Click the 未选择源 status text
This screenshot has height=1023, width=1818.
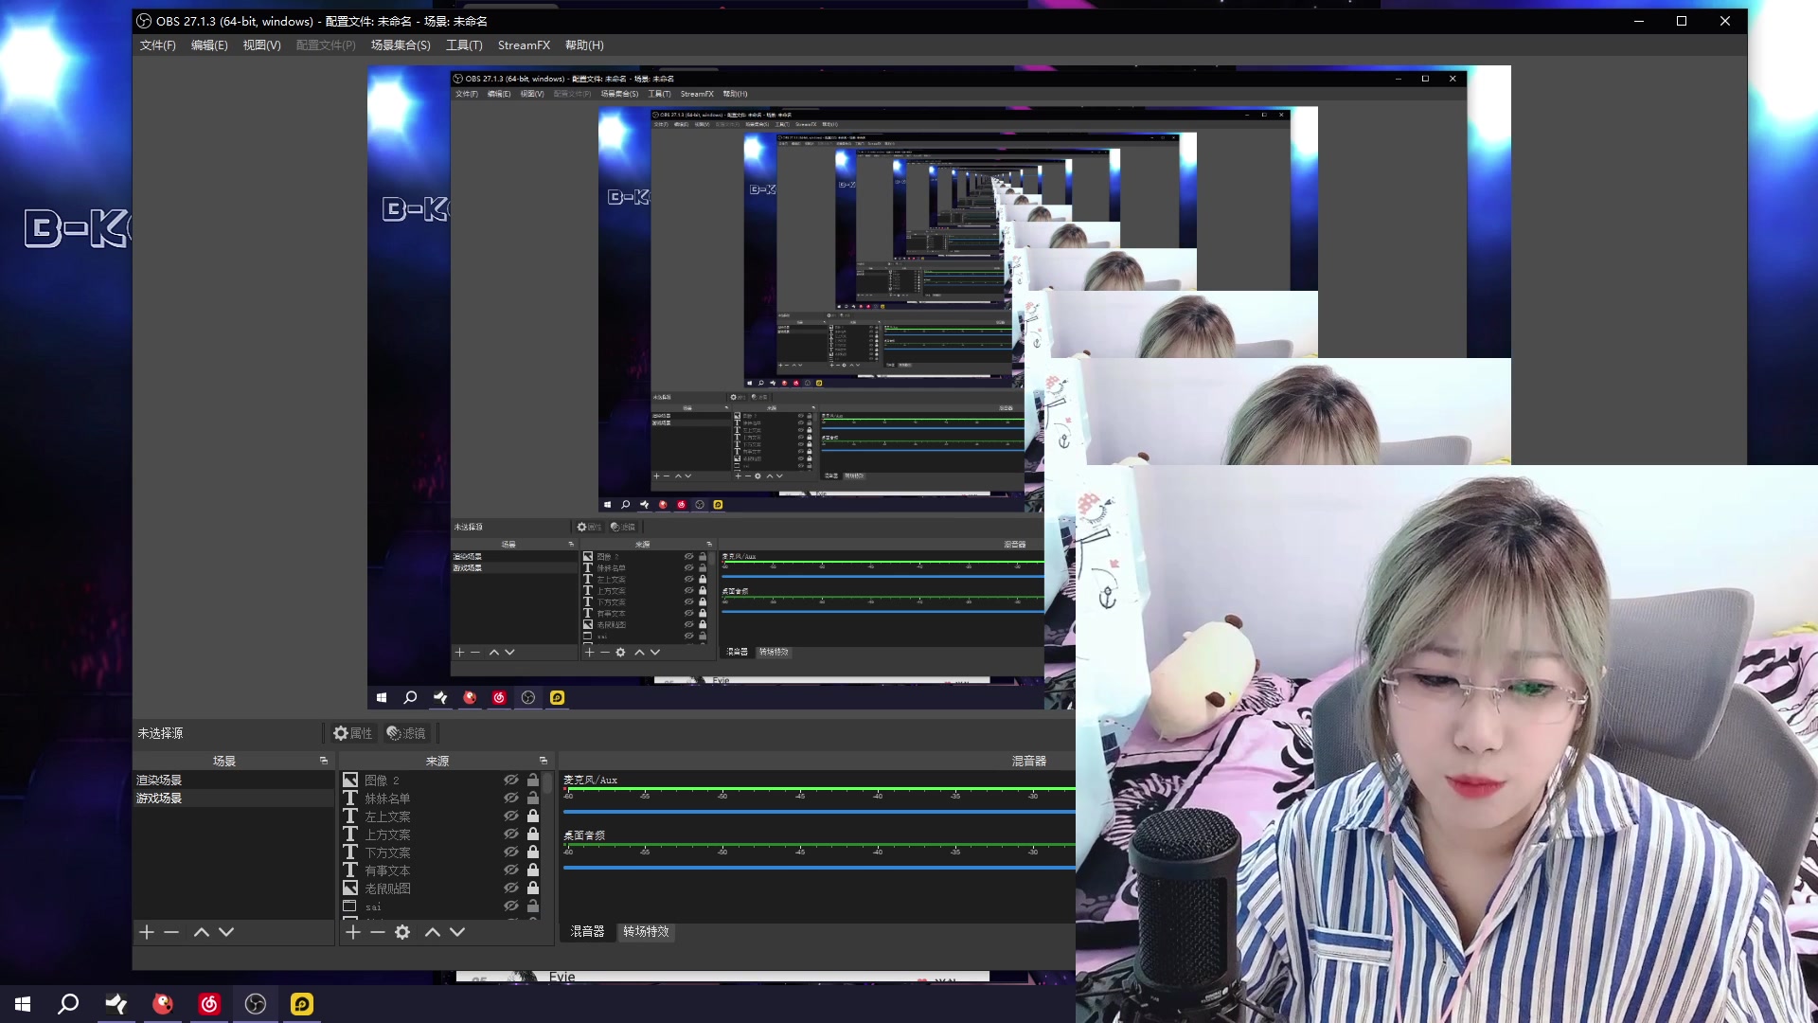coord(160,733)
